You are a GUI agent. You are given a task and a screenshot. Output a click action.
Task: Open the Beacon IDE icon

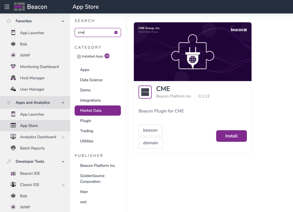click(x=13, y=174)
